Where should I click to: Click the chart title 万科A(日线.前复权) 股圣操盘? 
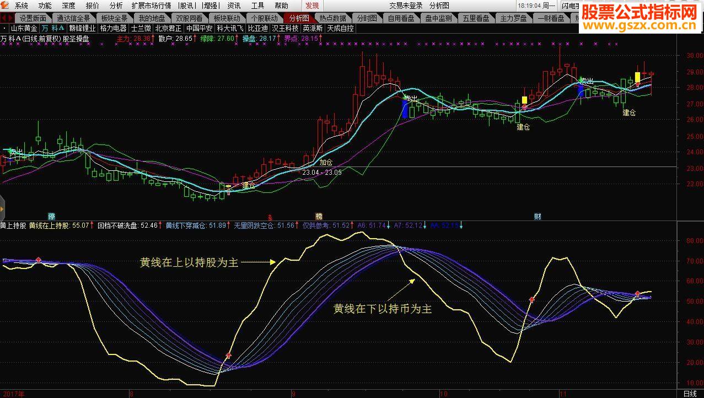tap(45, 39)
